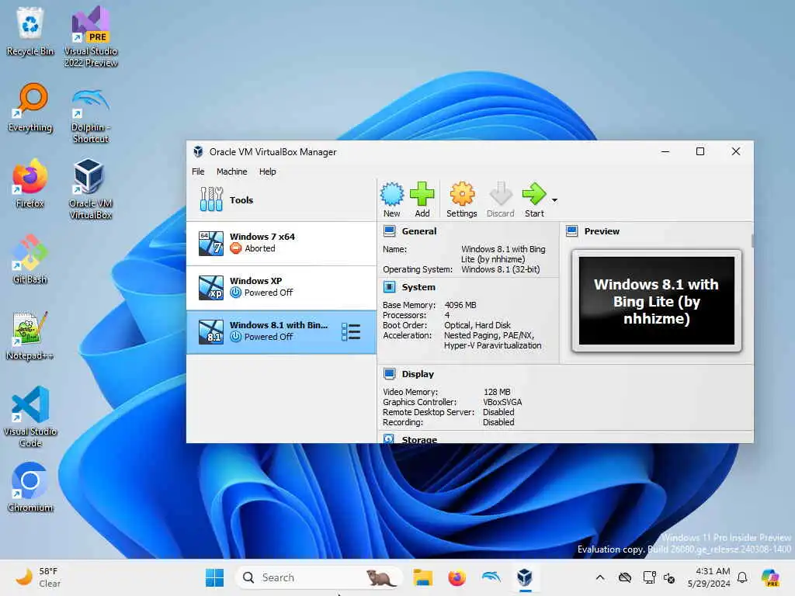Open the File menu

pyautogui.click(x=198, y=172)
